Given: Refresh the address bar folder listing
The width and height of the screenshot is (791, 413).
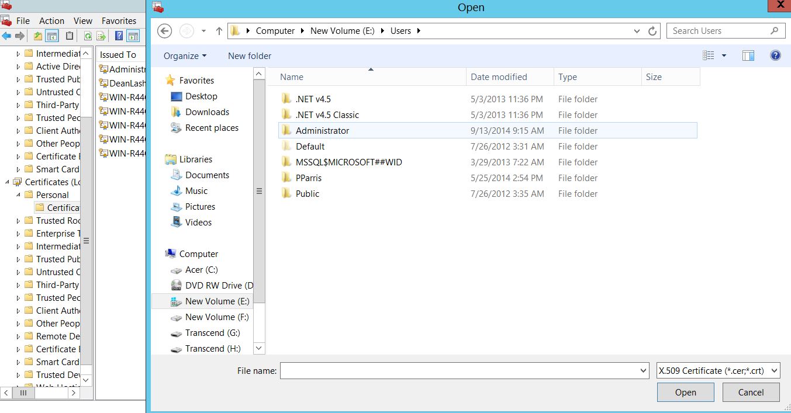Looking at the screenshot, I should (652, 31).
